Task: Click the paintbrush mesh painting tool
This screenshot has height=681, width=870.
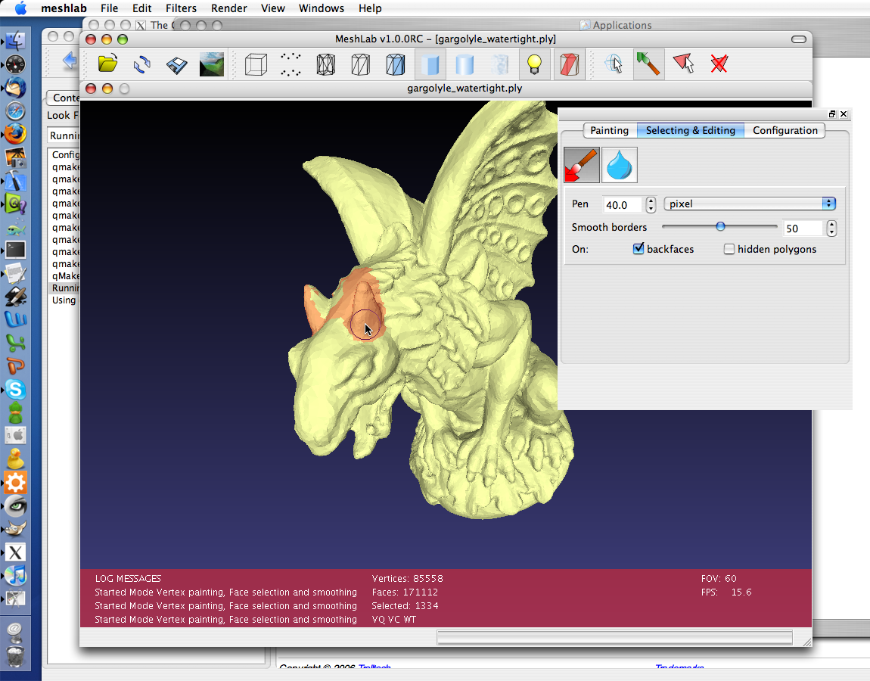Action: click(647, 64)
